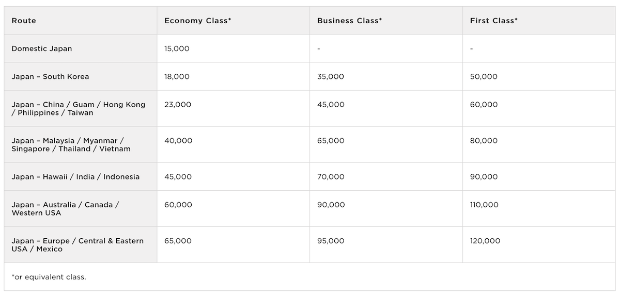
Task: Click the 15,000 economy value
Action: 177,48
